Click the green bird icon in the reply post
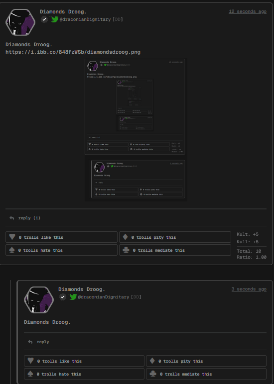The width and height of the screenshot is (274, 384). pyautogui.click(x=73, y=297)
